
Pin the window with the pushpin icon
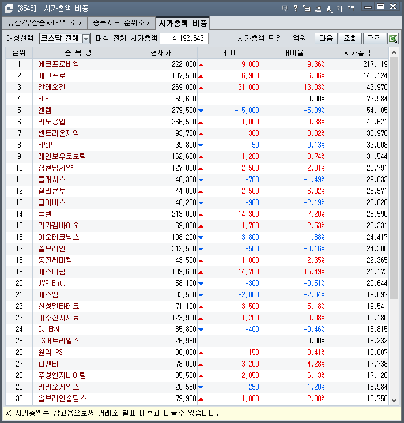[x=318, y=9]
